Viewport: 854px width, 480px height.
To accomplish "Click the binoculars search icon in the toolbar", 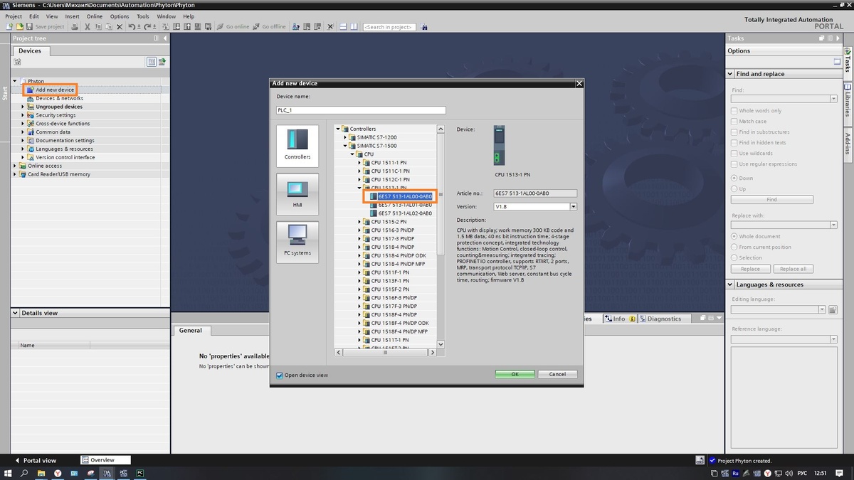I will click(x=424, y=26).
